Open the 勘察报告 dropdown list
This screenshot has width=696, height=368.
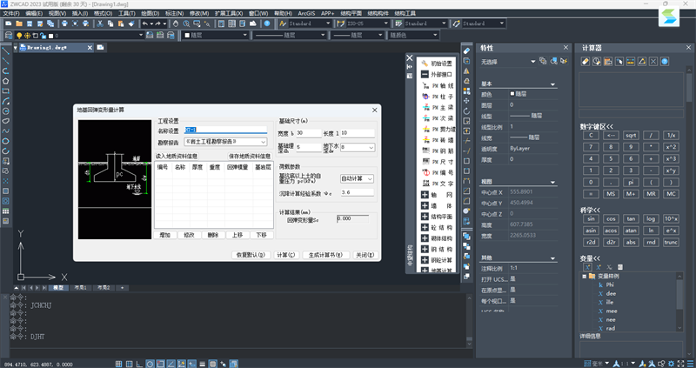point(262,141)
